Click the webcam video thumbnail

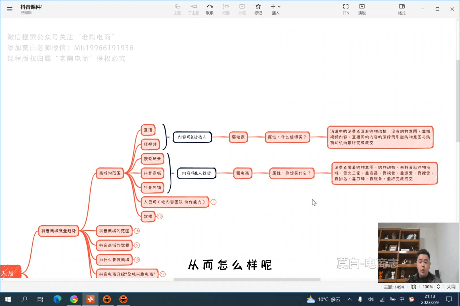(x=418, y=253)
